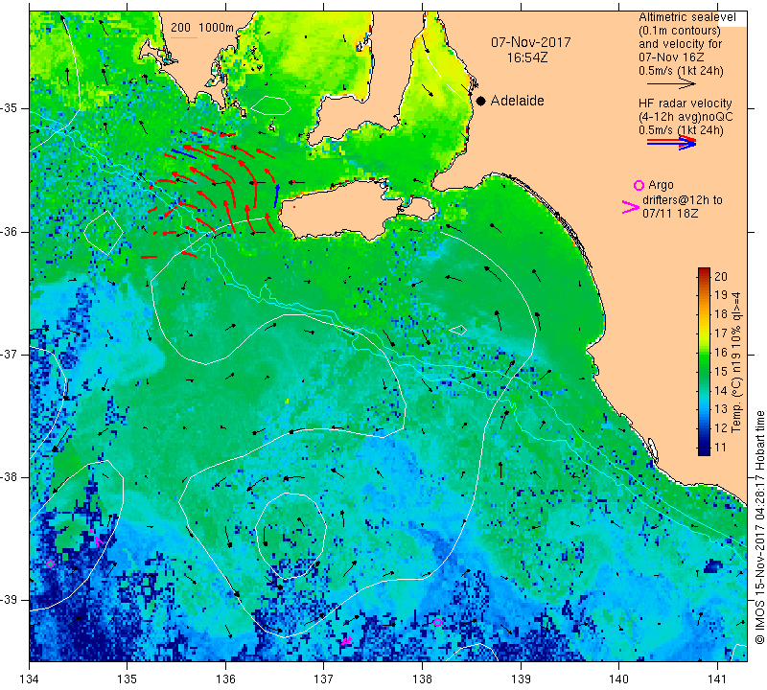Click the date label 07-Nov-2017
This screenshot has height=690, width=767.
[531, 42]
